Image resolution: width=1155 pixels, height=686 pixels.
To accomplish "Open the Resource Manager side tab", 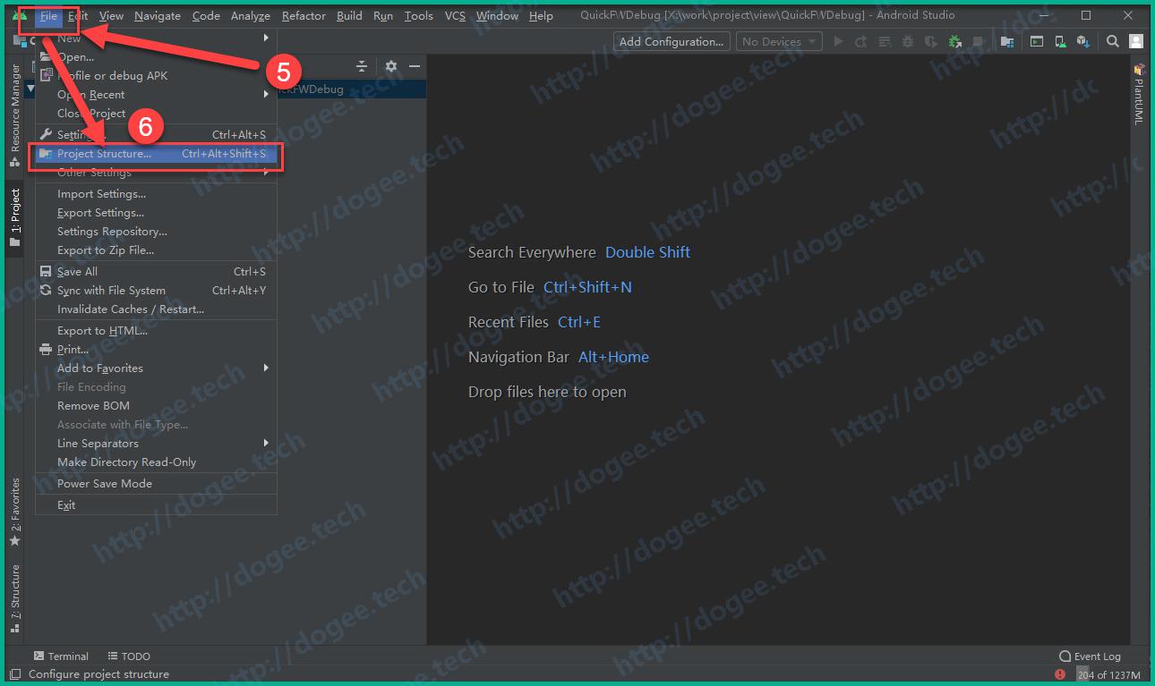I will click(x=14, y=116).
